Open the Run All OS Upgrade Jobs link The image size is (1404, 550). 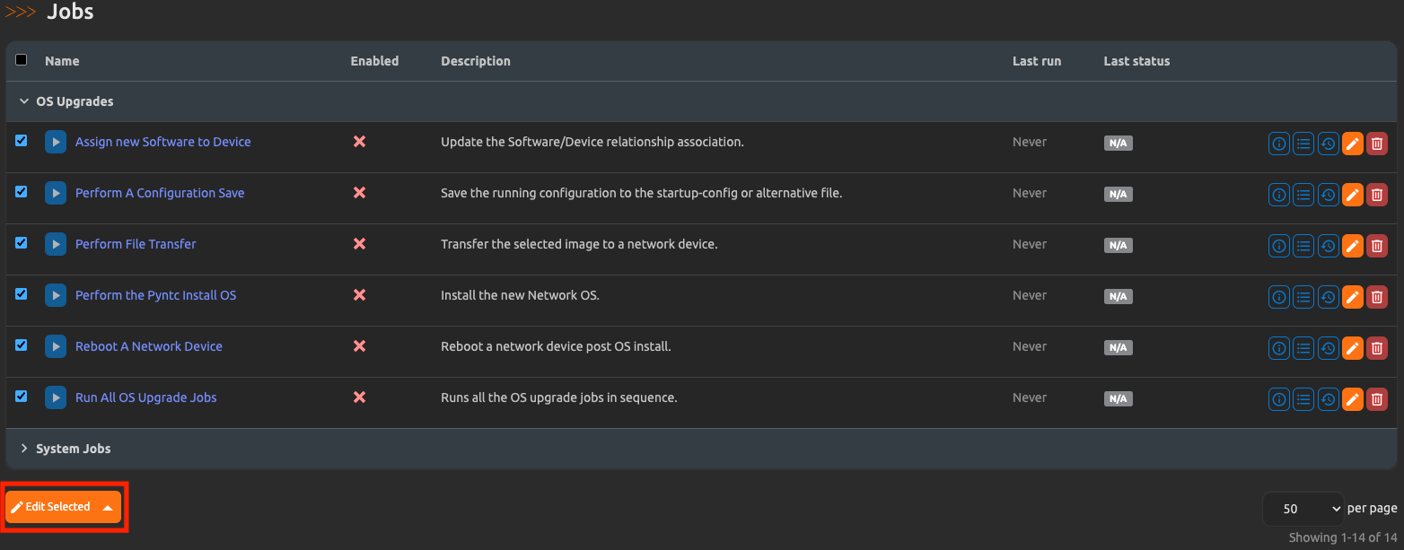click(x=145, y=397)
